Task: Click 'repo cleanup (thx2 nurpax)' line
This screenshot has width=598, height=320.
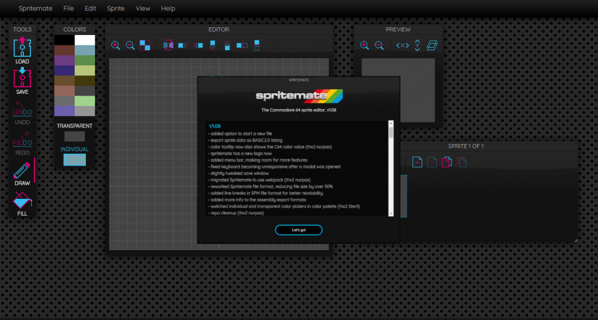Action: coord(236,213)
